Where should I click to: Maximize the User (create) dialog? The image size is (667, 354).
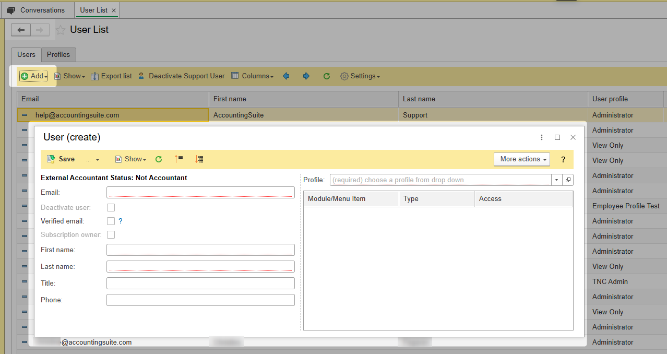[x=557, y=137]
